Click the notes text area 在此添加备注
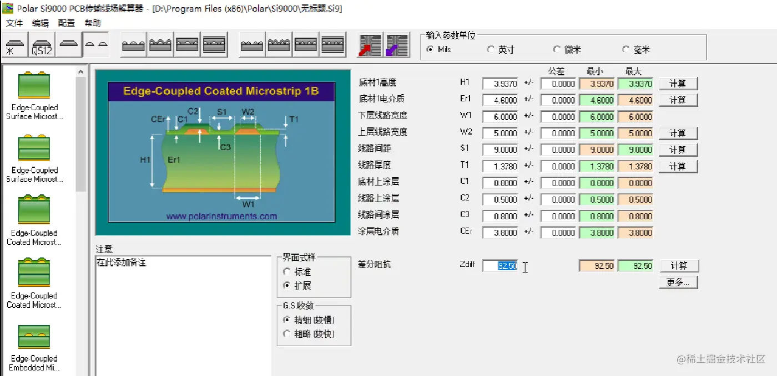Screen dimensions: 777x376 (x=183, y=316)
